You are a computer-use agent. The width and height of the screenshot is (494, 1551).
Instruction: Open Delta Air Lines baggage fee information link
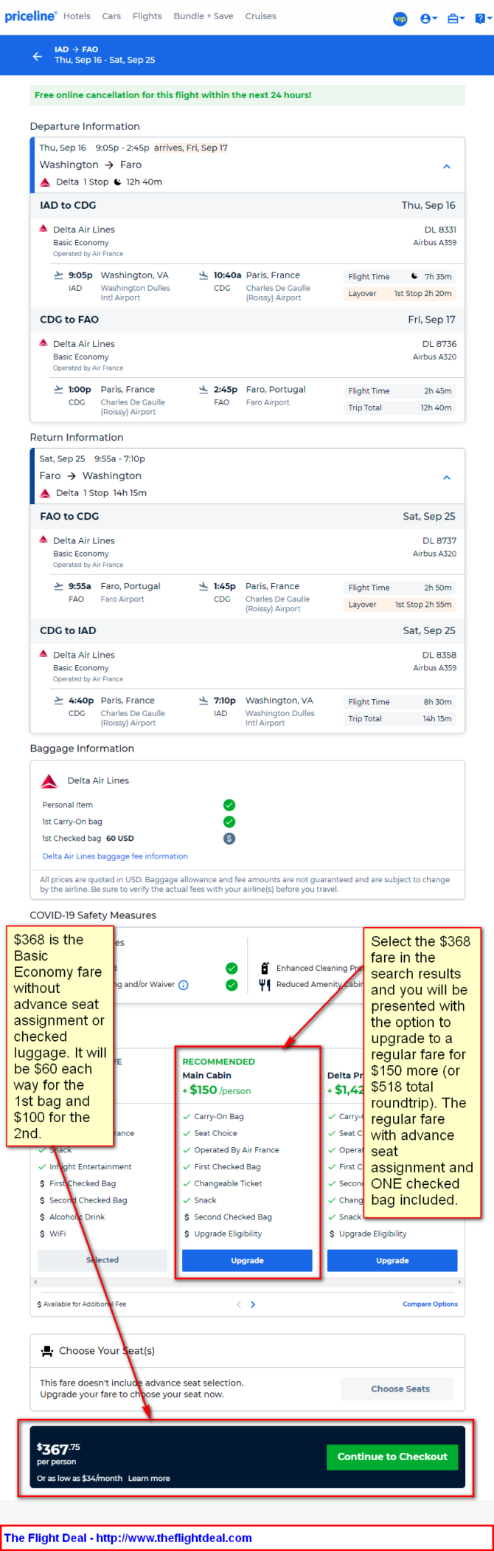point(115,856)
